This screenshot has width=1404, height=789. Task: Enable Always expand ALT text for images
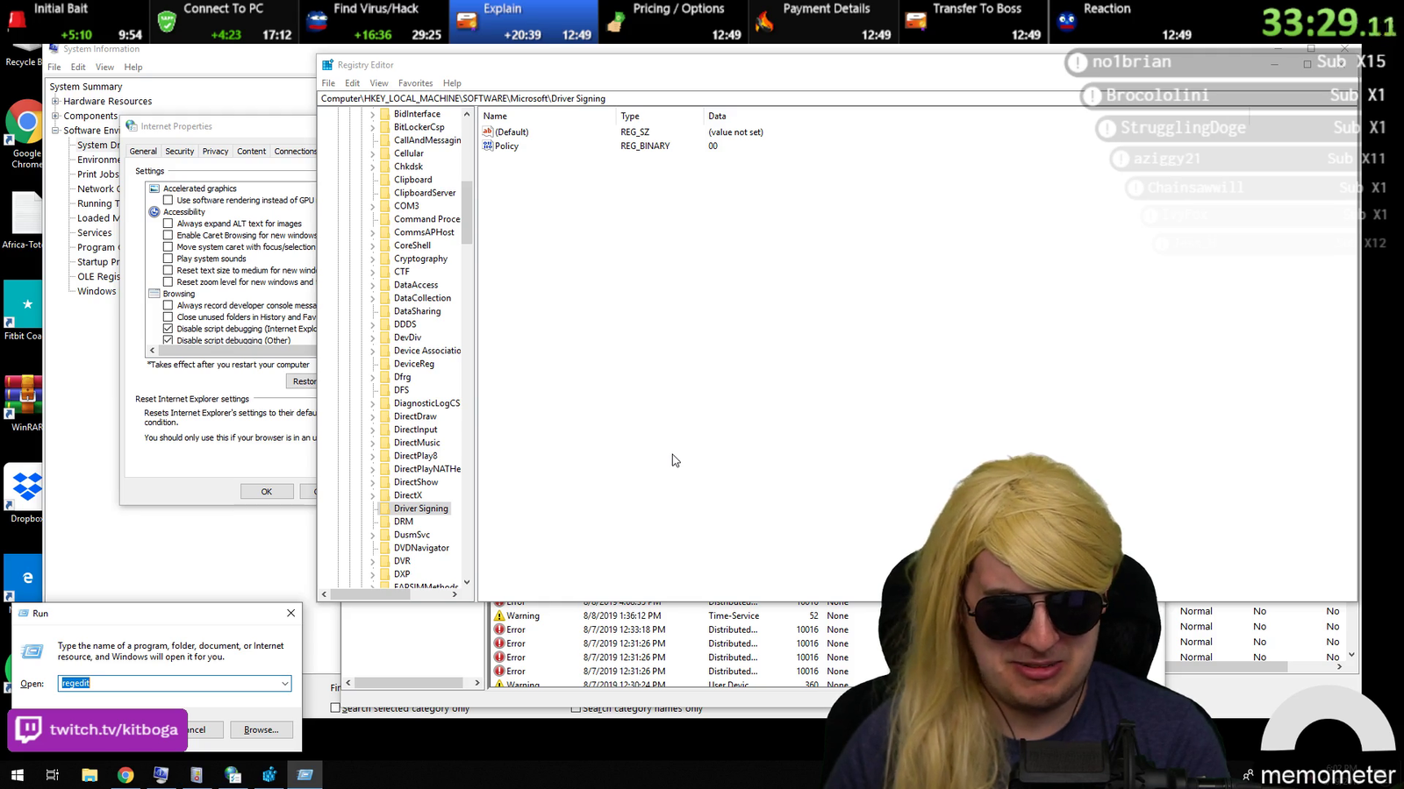coord(168,224)
